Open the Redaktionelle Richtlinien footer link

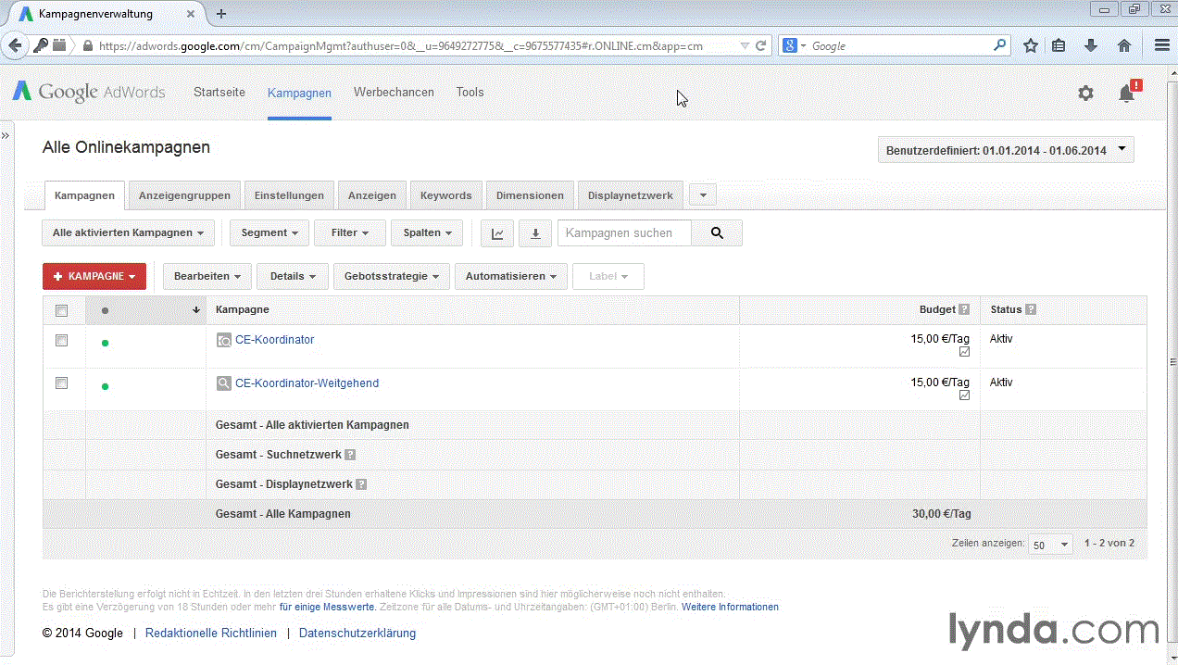pyautogui.click(x=211, y=634)
